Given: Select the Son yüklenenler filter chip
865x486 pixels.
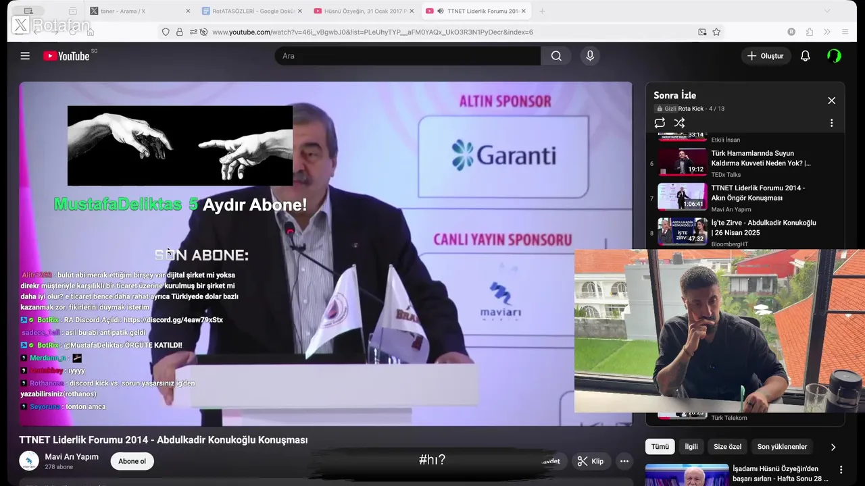Looking at the screenshot, I should point(782,447).
